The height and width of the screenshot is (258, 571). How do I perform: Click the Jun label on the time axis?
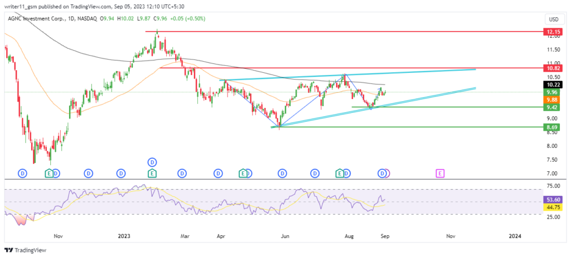pos(285,236)
